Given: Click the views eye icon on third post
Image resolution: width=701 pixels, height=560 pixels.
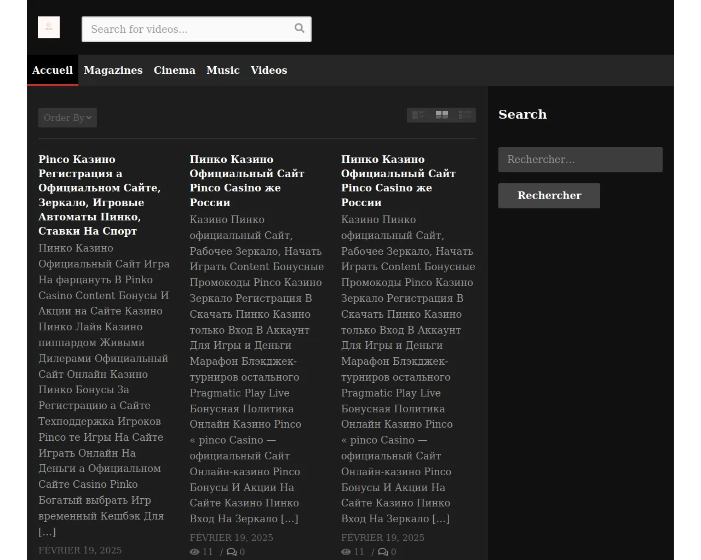Looking at the screenshot, I should pos(346,552).
